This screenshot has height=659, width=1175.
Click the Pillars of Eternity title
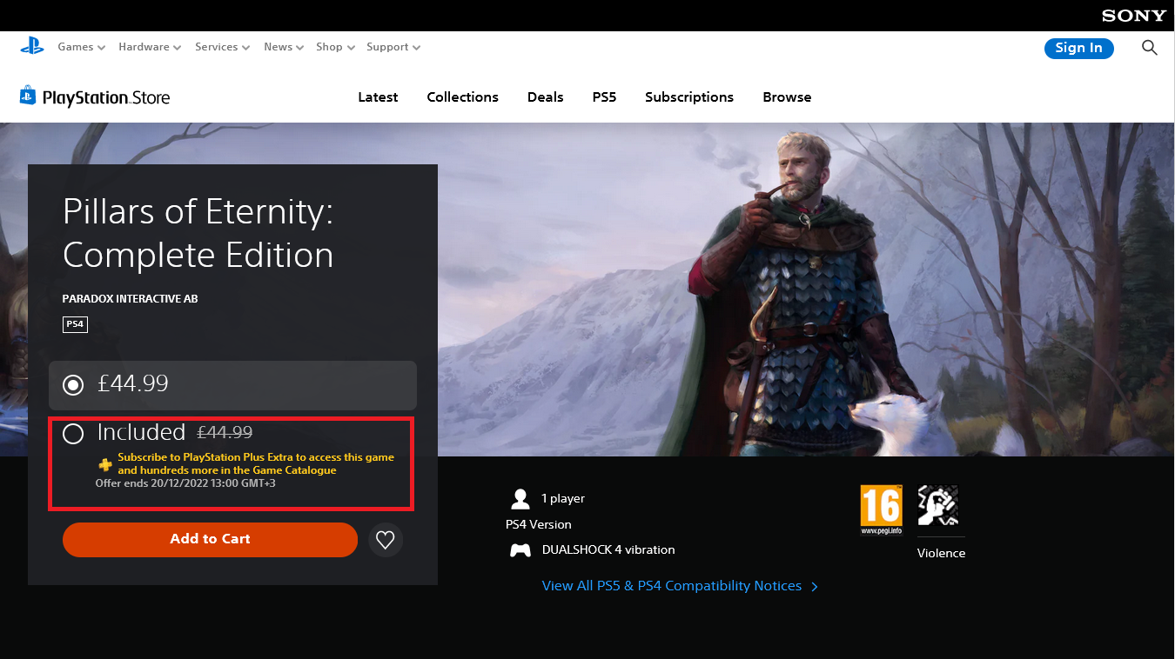point(198,234)
